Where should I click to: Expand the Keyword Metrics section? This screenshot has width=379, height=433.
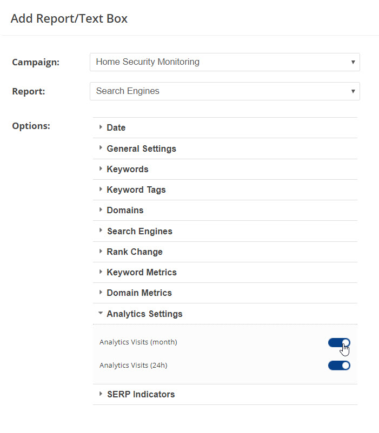(142, 272)
